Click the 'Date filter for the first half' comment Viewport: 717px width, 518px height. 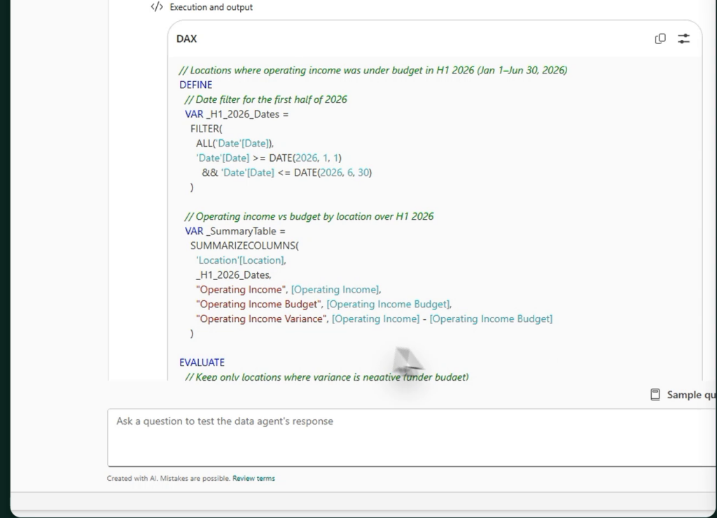click(265, 99)
